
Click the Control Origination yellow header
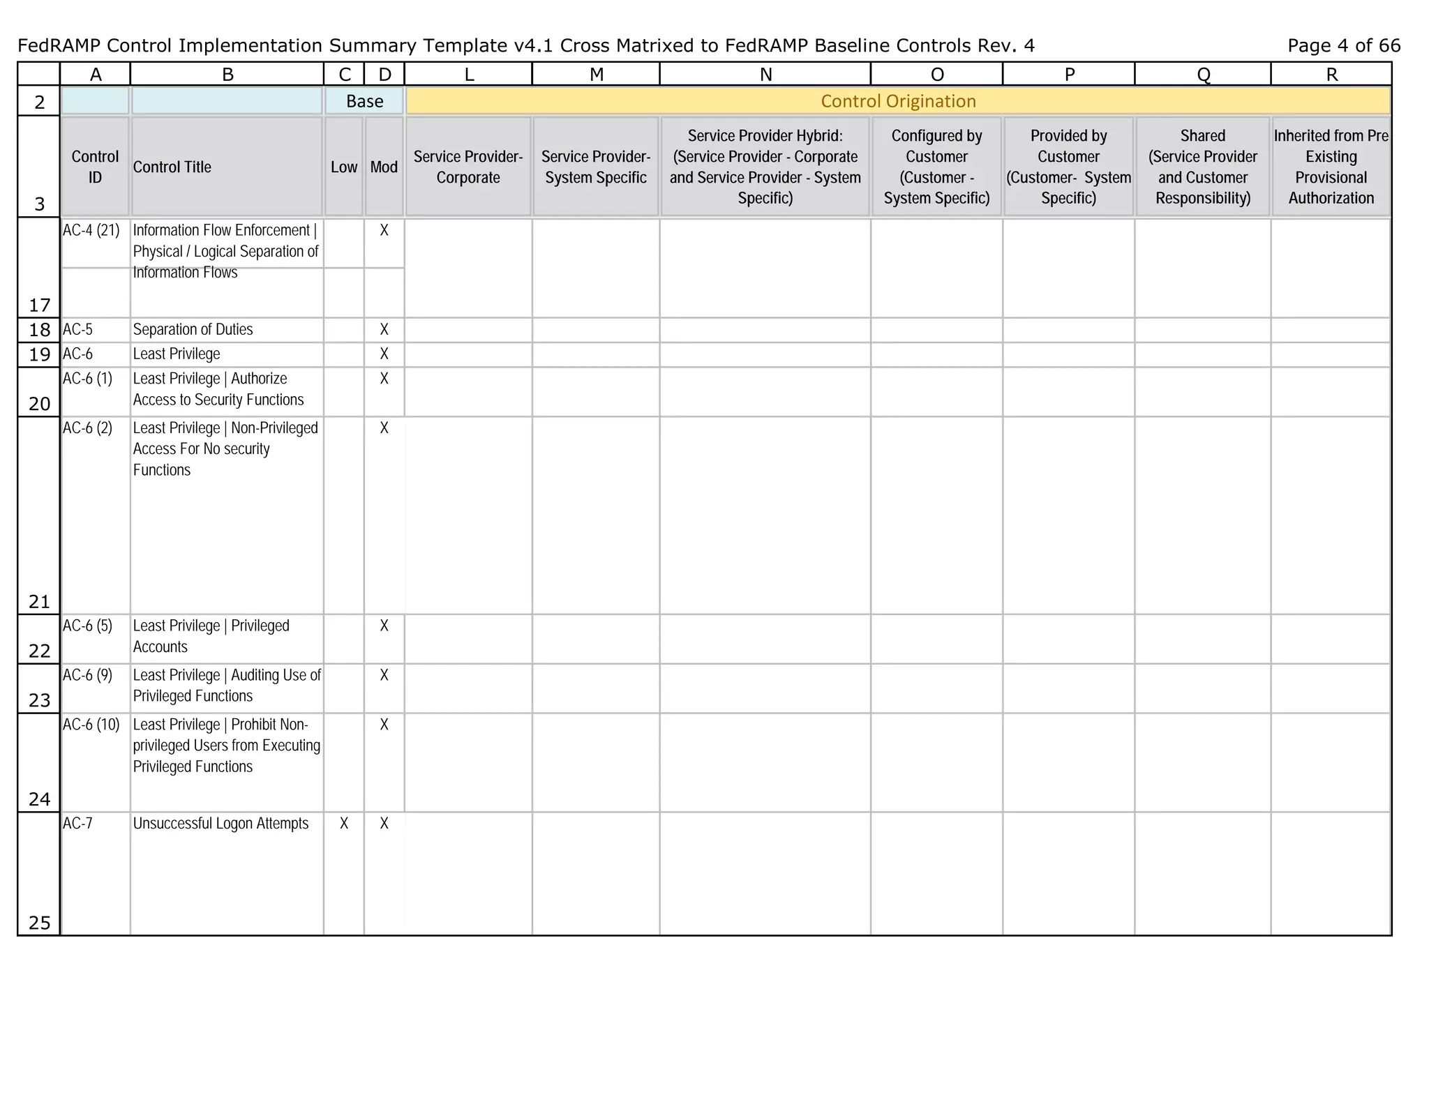898,101
